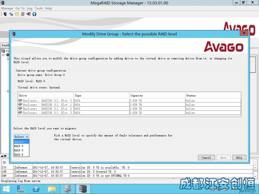Screen dimensions: 259x194
Task: Click the log entry with ID 138
Action: [127, 172]
